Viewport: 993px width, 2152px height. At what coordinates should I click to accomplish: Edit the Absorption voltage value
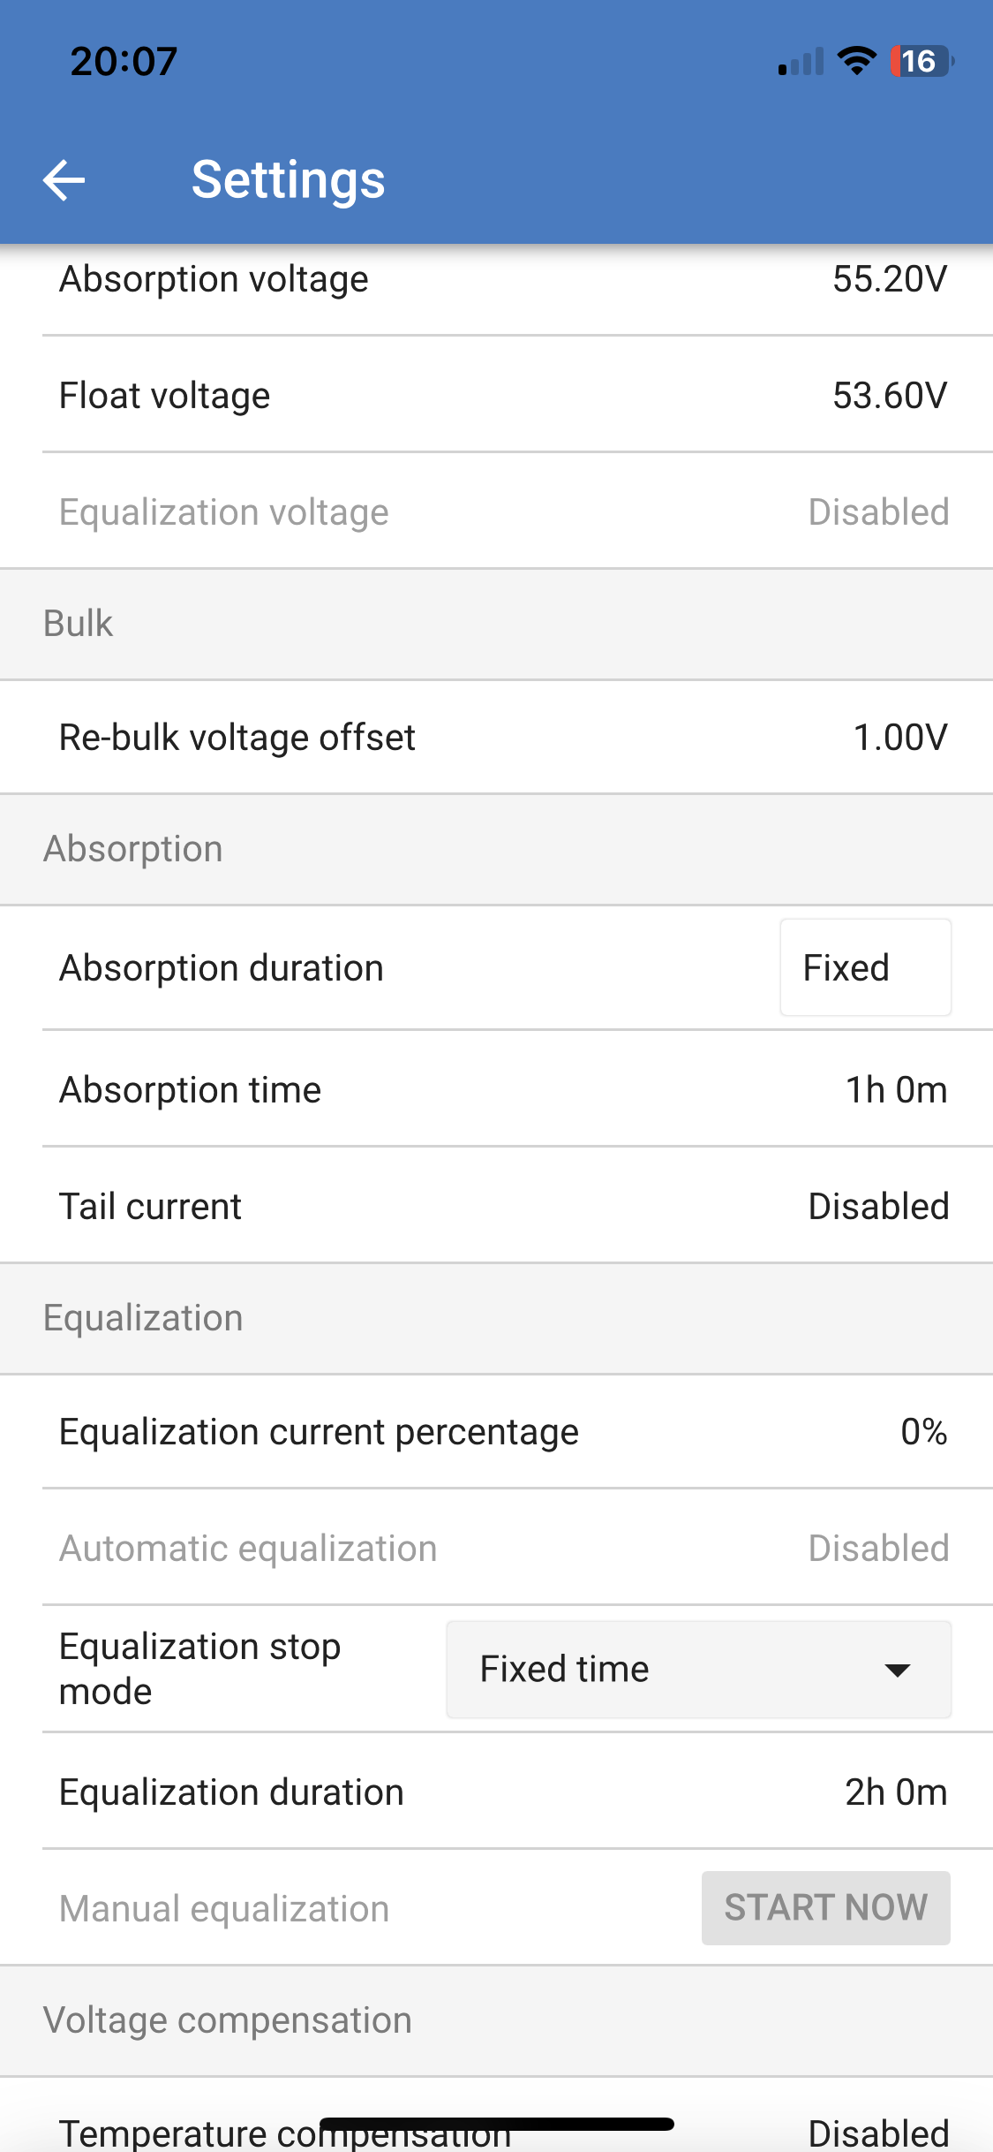889,279
